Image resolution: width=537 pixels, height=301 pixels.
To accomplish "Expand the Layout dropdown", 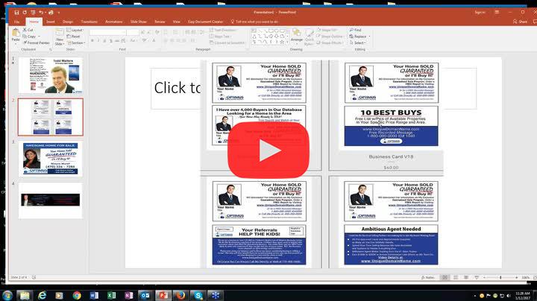I will pyautogui.click(x=76, y=30).
